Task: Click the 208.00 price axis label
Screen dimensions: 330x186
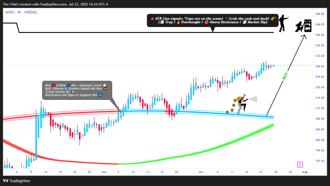Action: click(320, 119)
